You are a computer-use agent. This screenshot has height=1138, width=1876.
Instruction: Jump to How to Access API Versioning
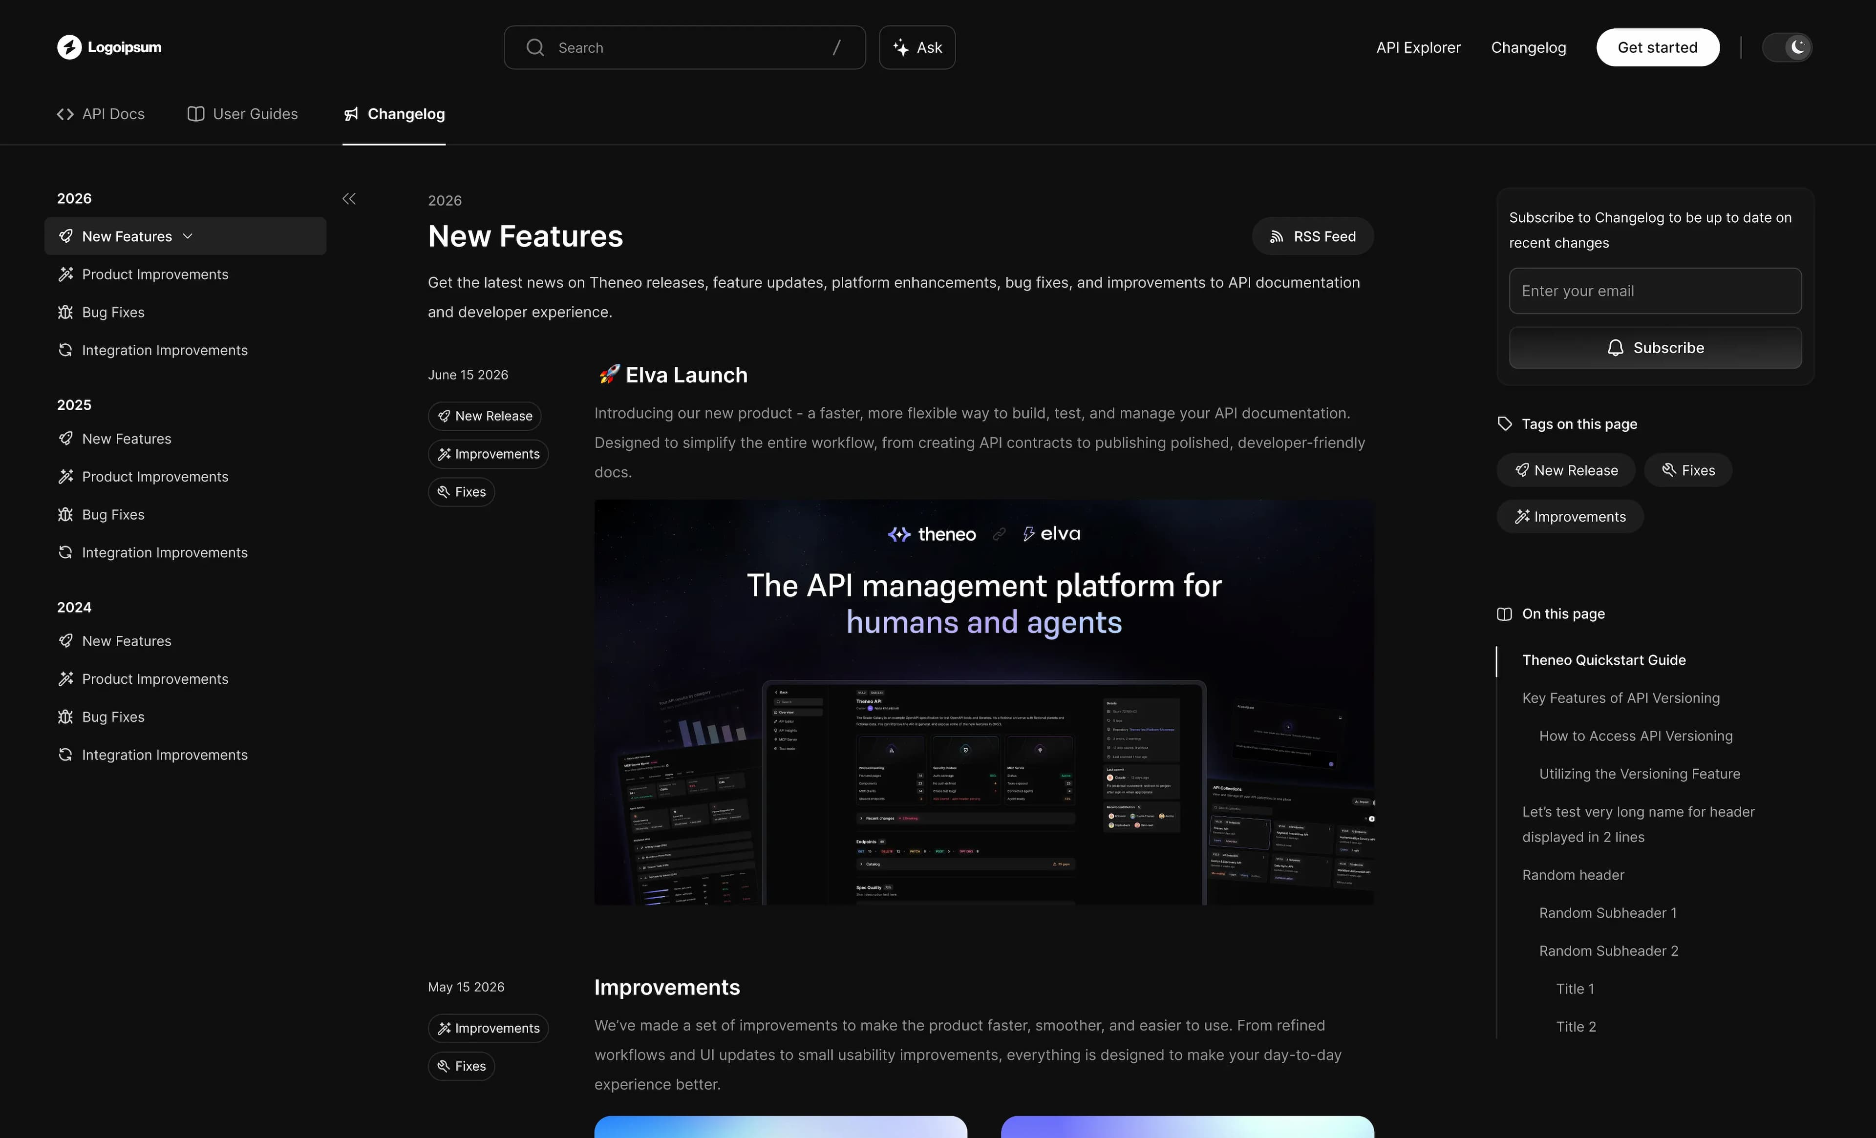1636,736
